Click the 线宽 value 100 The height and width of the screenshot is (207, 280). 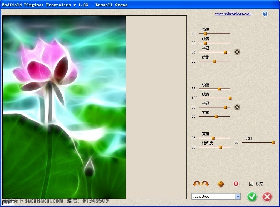[x=194, y=98]
